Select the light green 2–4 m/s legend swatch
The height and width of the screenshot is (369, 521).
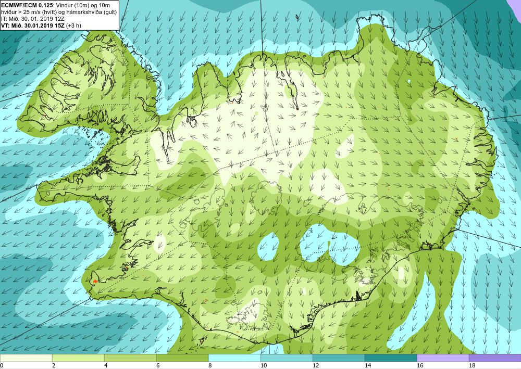(x=78, y=358)
